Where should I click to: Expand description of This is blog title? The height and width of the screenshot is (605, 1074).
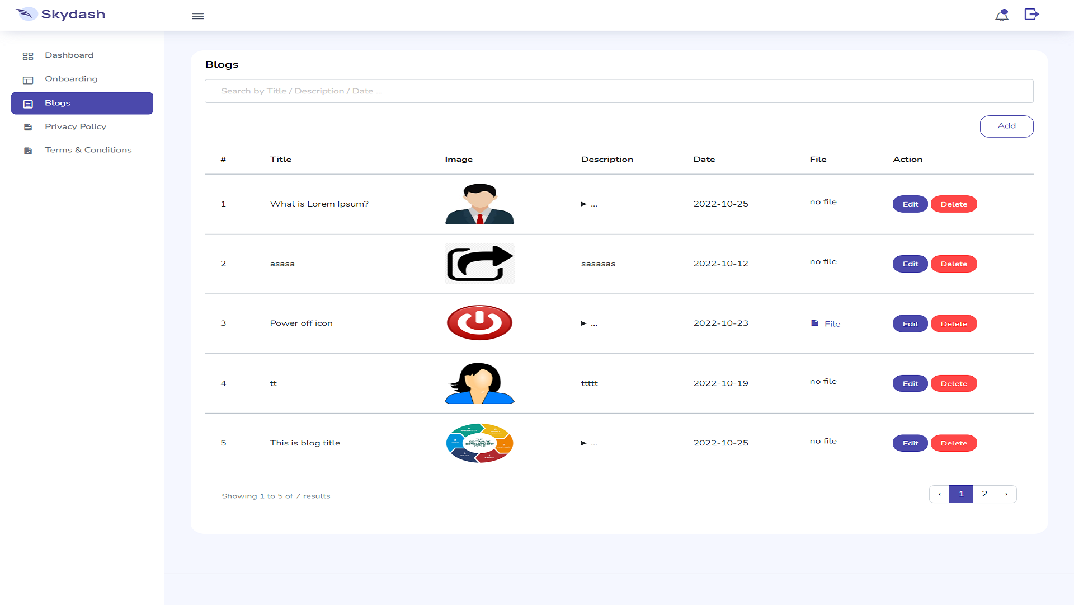(584, 443)
